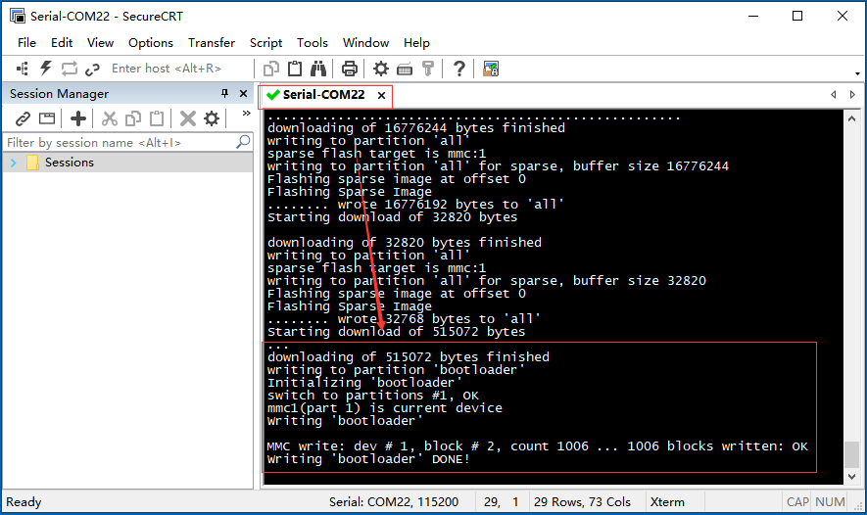Viewport: 867px width, 515px height.
Task: Open the Connect dialog toolbar icon
Action: 23,69
